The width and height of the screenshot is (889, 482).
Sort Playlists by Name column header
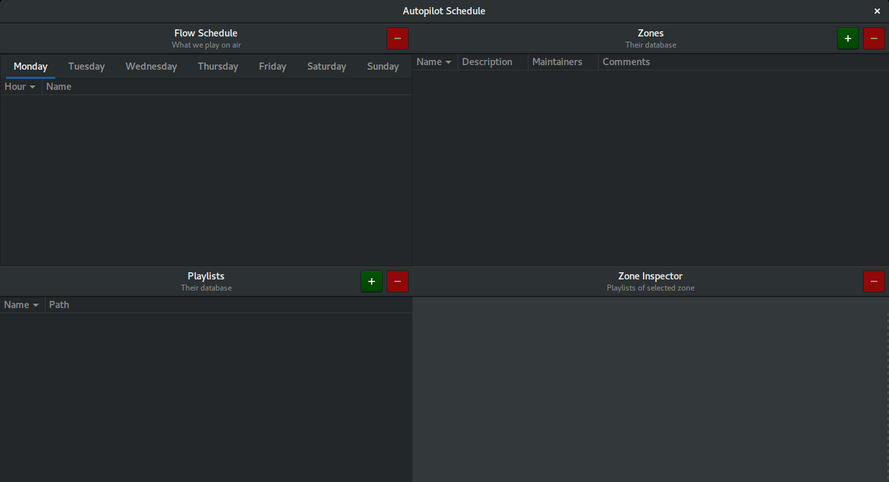[21, 305]
